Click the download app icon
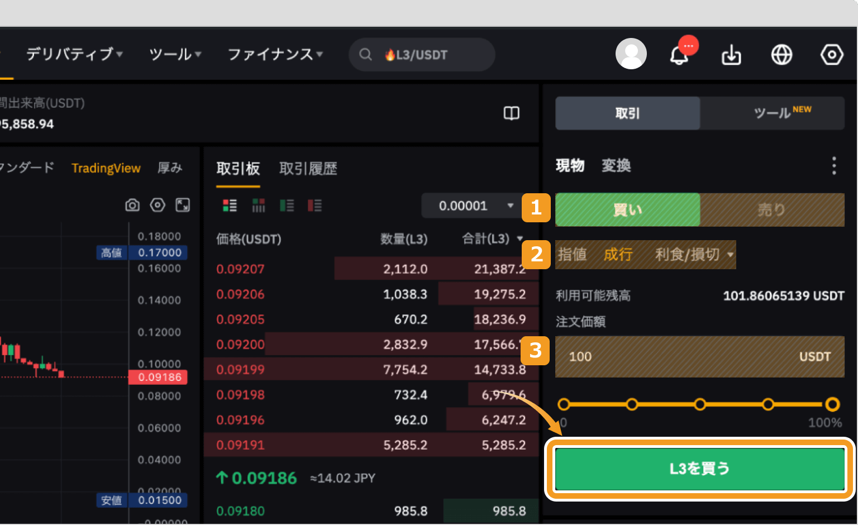 [x=731, y=55]
